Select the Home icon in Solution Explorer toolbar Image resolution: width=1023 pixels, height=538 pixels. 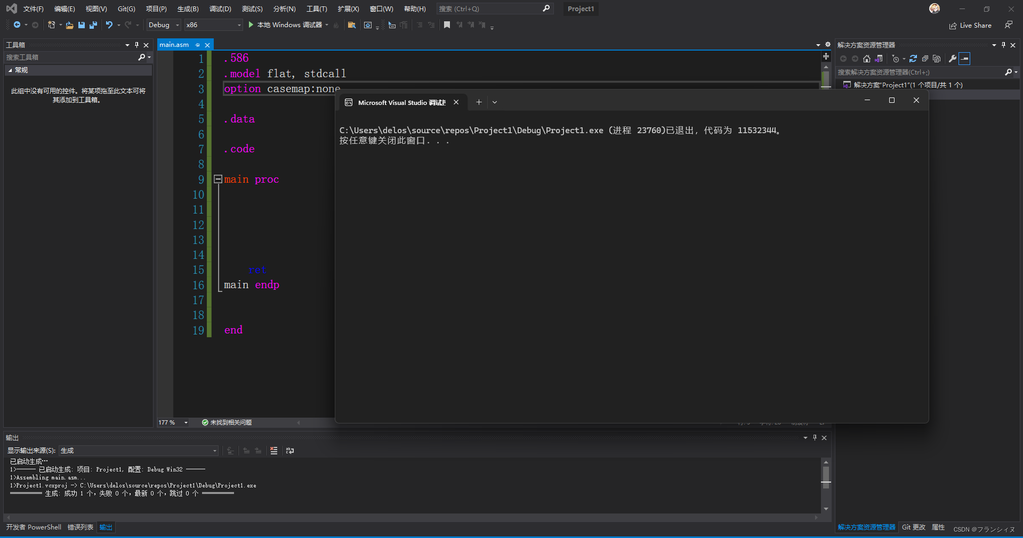point(866,59)
